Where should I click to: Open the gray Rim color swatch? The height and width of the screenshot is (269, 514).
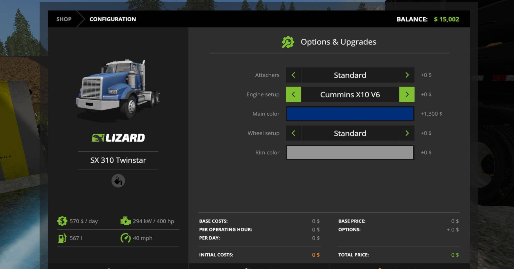(x=350, y=153)
